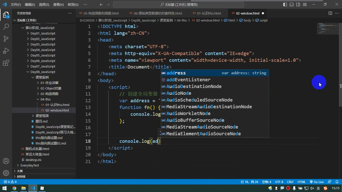Click the command center search box
Screen dimensions: 342x192
[x=179, y=4]
